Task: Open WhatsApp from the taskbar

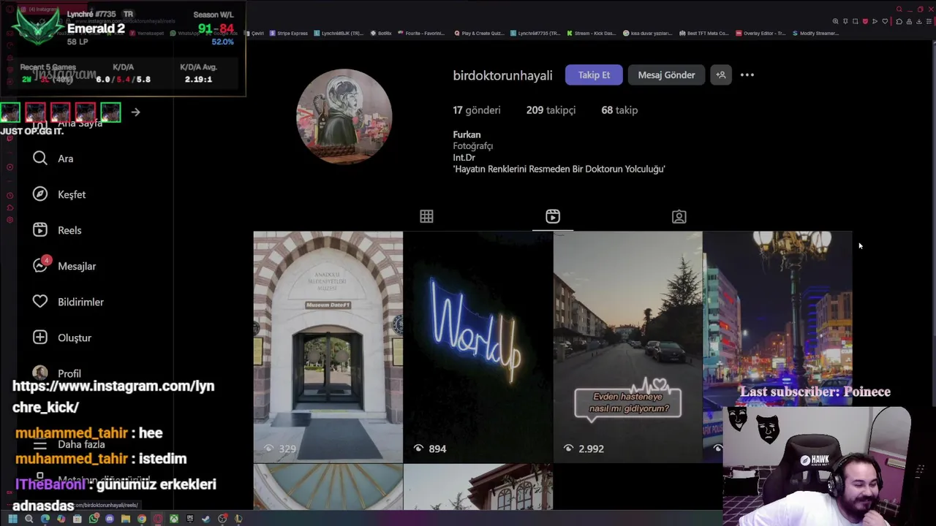Action: click(94, 519)
